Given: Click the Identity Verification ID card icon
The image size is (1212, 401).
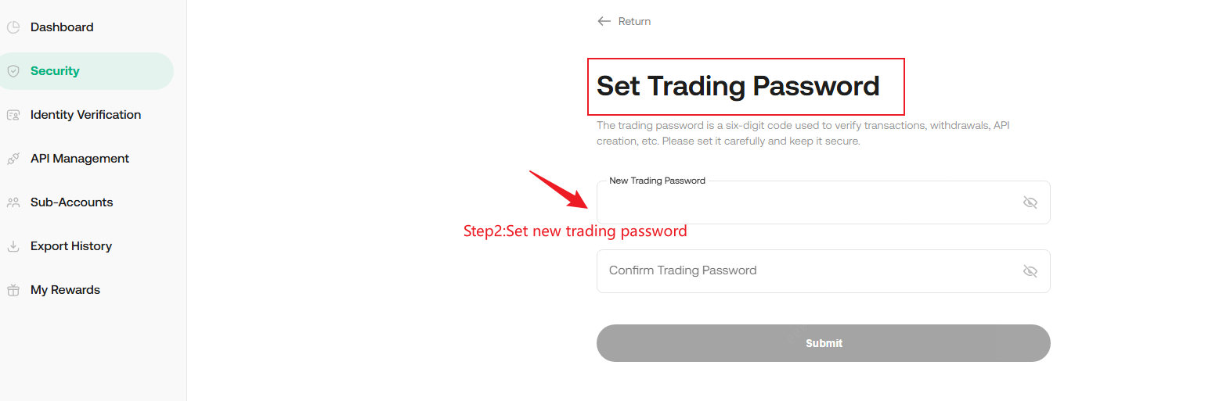Looking at the screenshot, I should (13, 115).
